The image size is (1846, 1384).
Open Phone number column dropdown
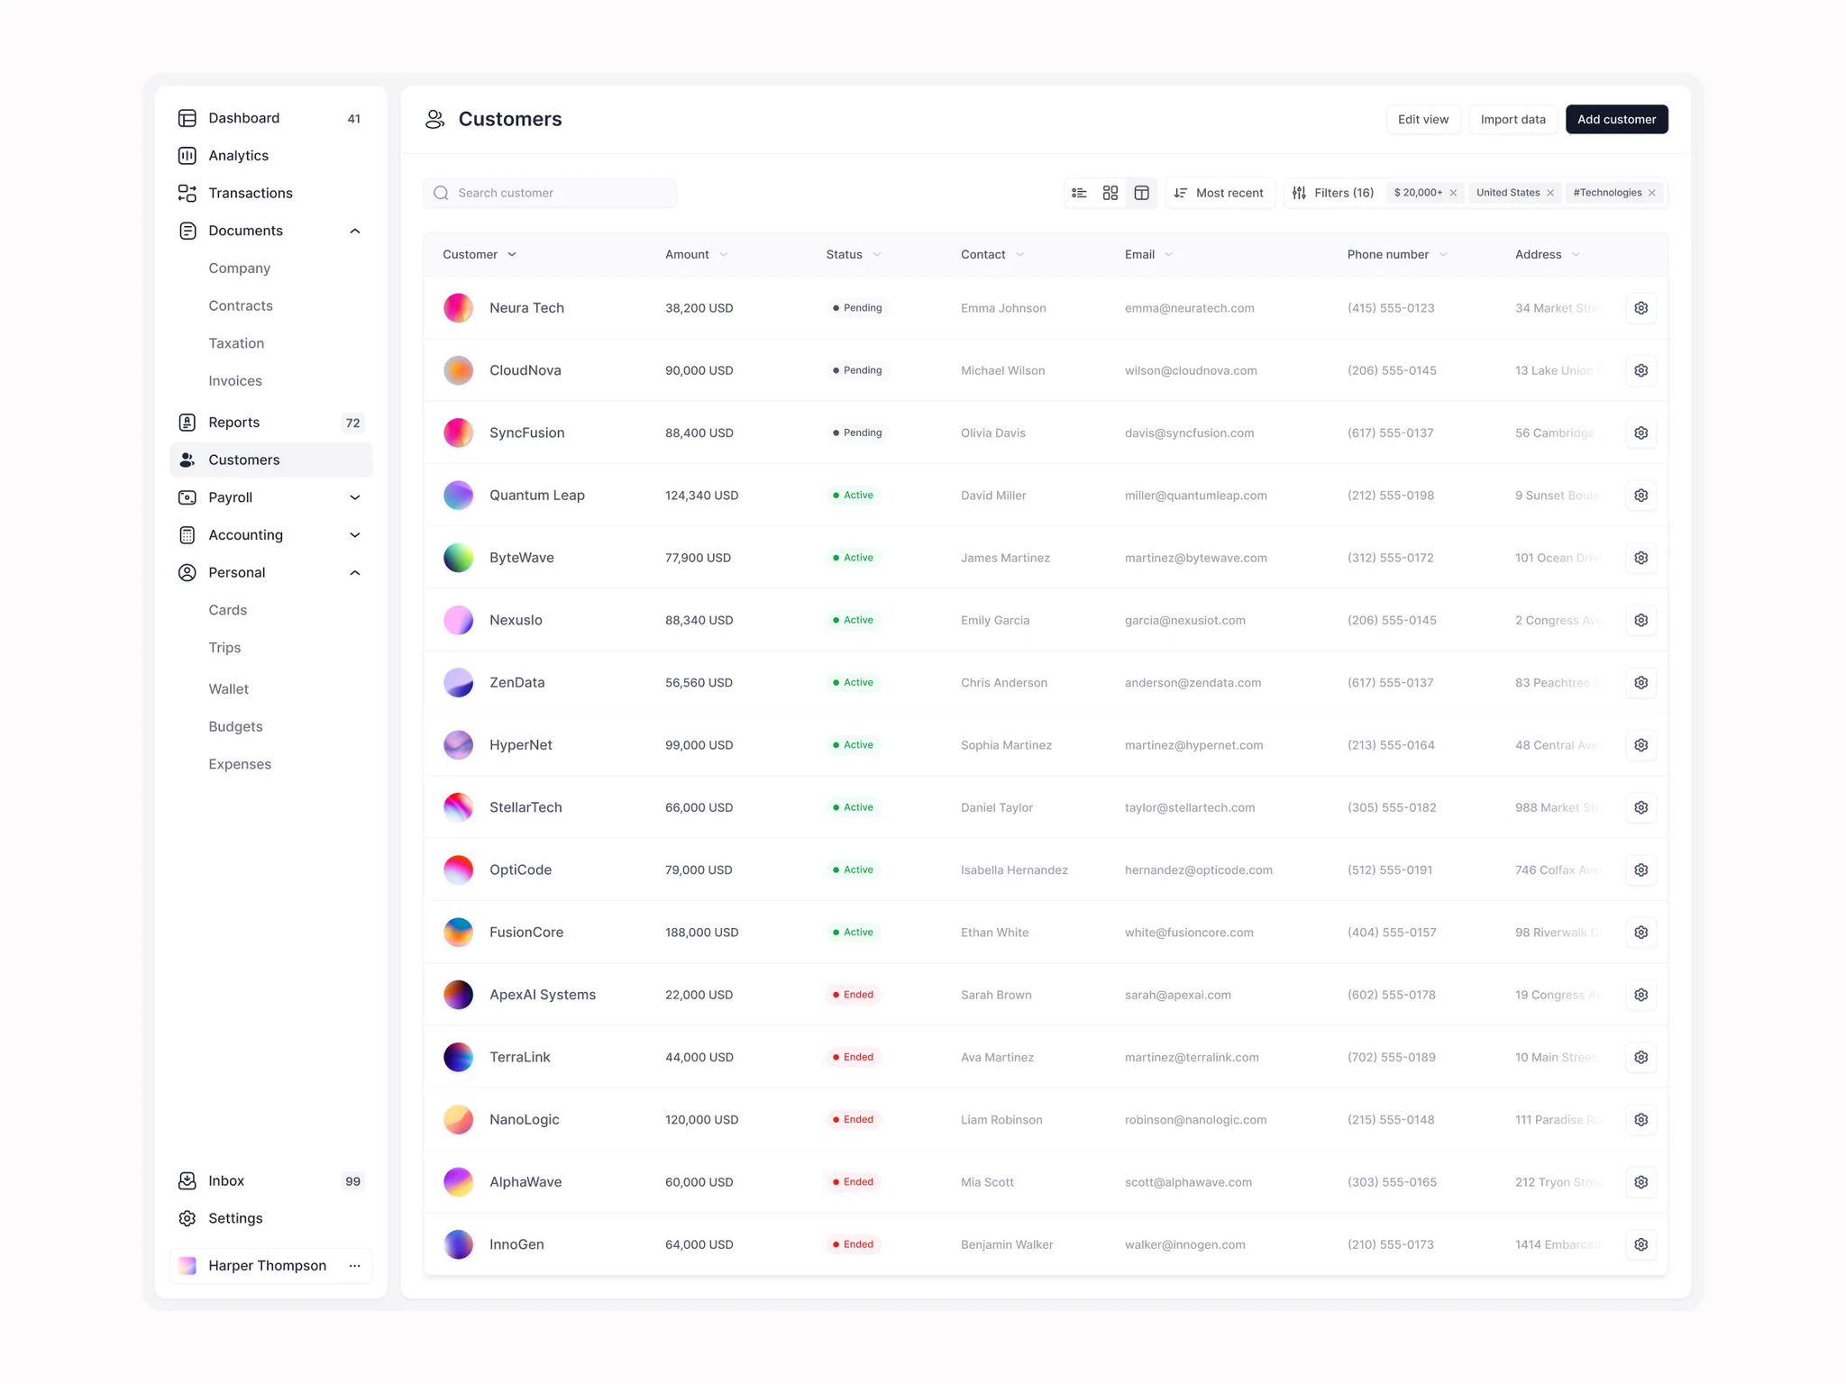1443,255
